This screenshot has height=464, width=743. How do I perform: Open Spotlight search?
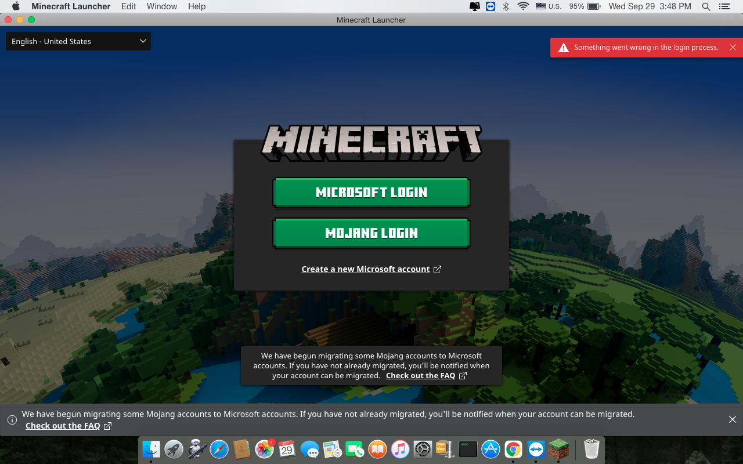[706, 6]
